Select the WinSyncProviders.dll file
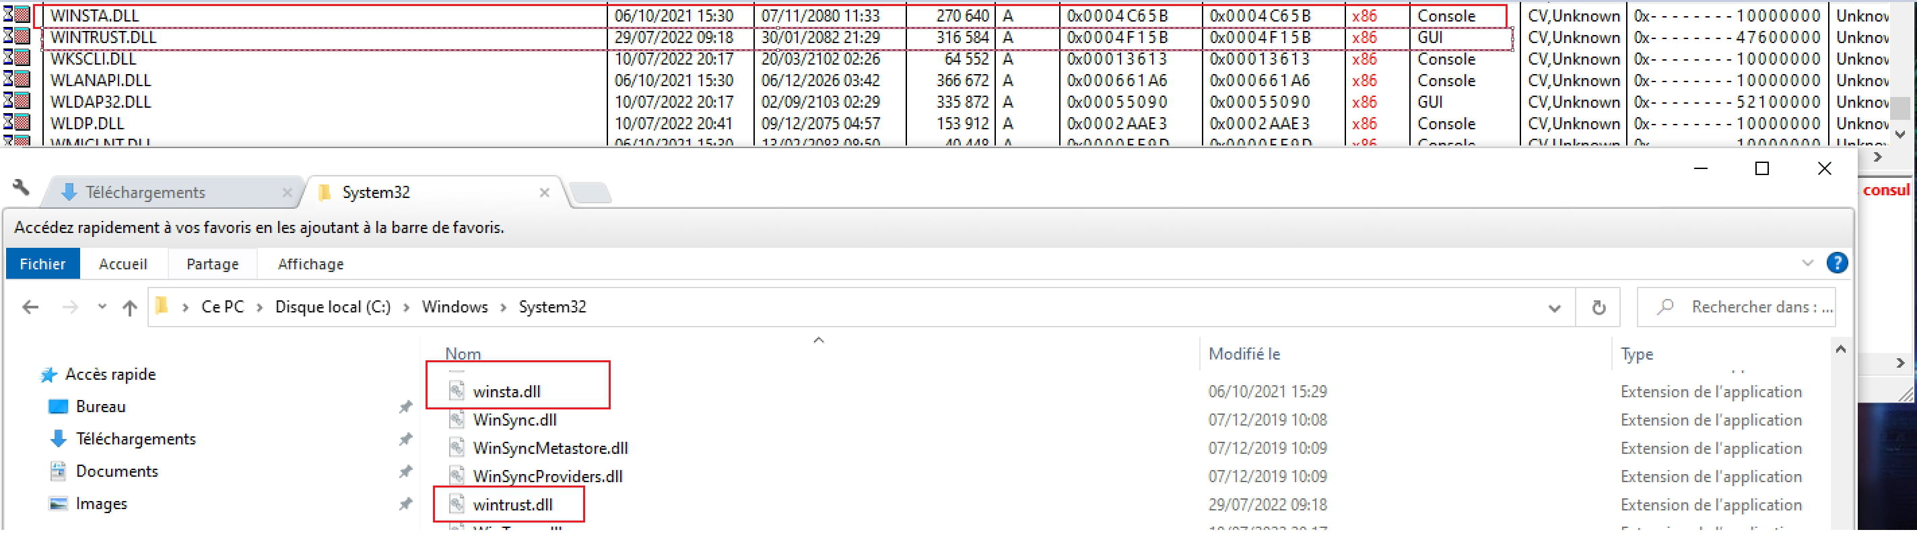The width and height of the screenshot is (1917, 534). click(547, 476)
